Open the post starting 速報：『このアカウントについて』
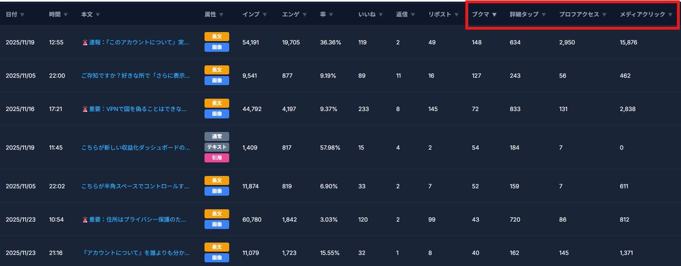681x266 pixels. coord(136,43)
